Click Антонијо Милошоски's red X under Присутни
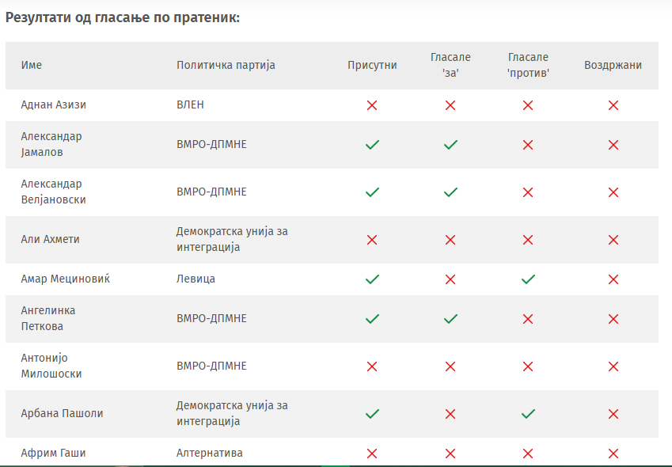The image size is (672, 467). tap(372, 366)
